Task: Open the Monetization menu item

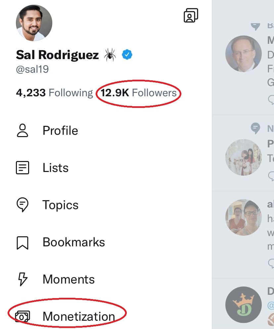Action: (x=78, y=317)
